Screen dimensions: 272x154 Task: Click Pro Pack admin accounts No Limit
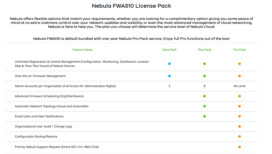pyautogui.click(x=240, y=86)
